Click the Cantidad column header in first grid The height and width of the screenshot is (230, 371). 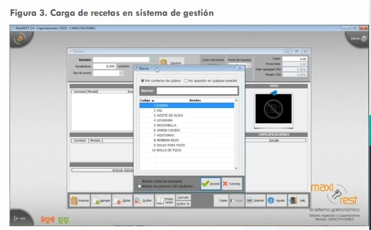79,92
